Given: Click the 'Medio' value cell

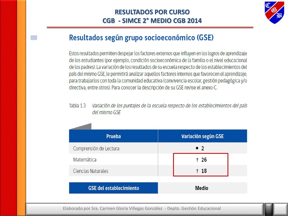Looking at the screenshot, I should [202, 188].
